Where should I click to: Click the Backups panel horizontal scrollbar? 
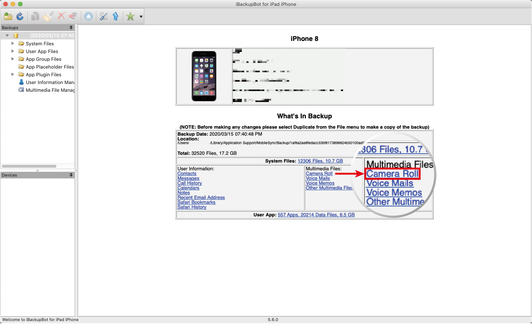tap(29, 166)
